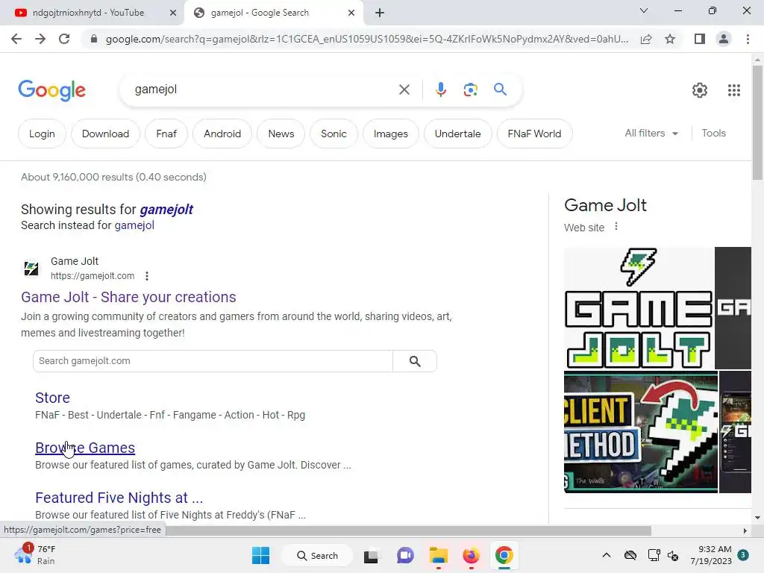Open the Windows Start menu
The height and width of the screenshot is (573, 764).
(260, 555)
